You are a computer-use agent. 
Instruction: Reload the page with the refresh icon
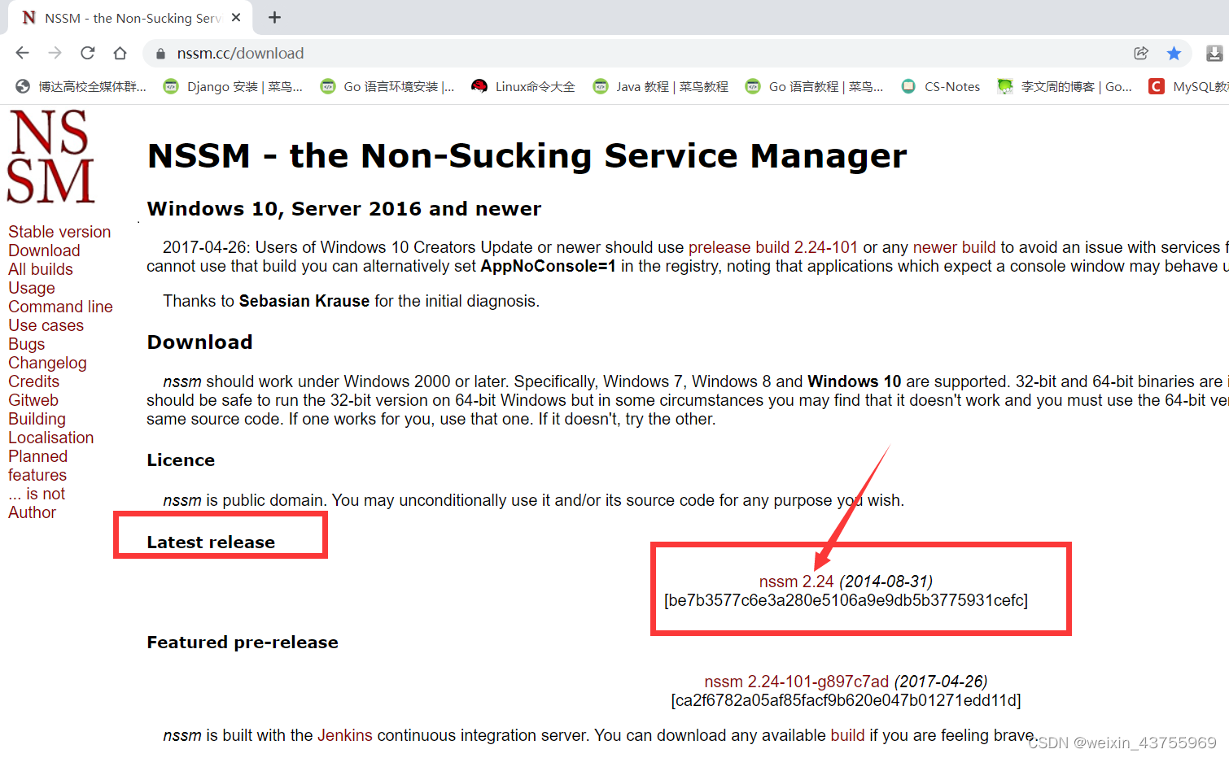[x=87, y=53]
